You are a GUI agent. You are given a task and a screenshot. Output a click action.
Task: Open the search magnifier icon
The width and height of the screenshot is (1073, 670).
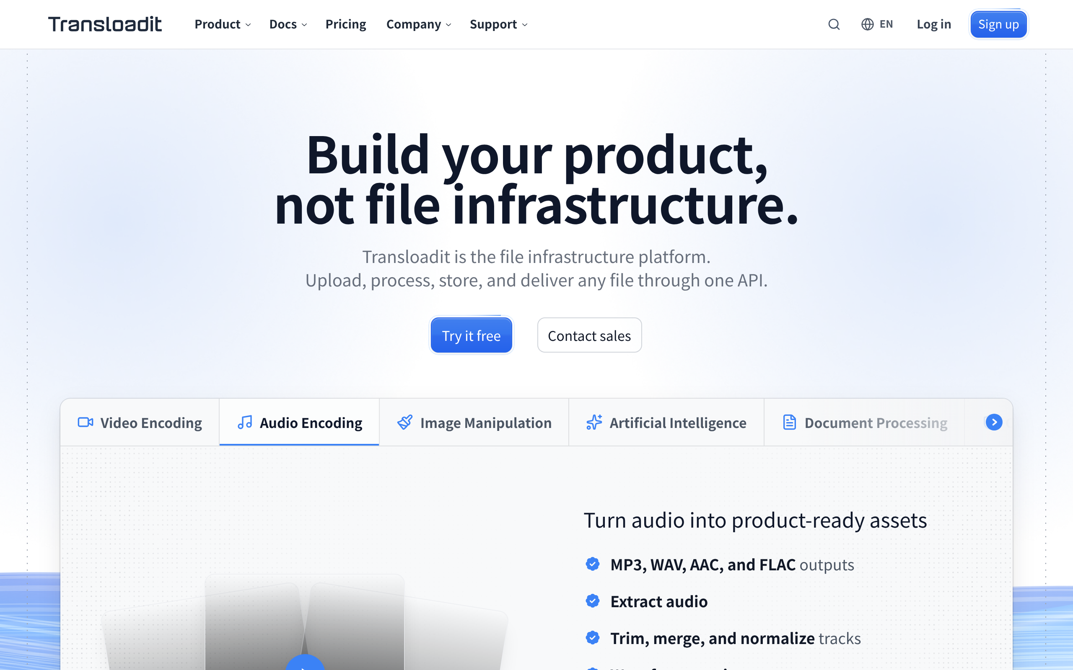[834, 24]
